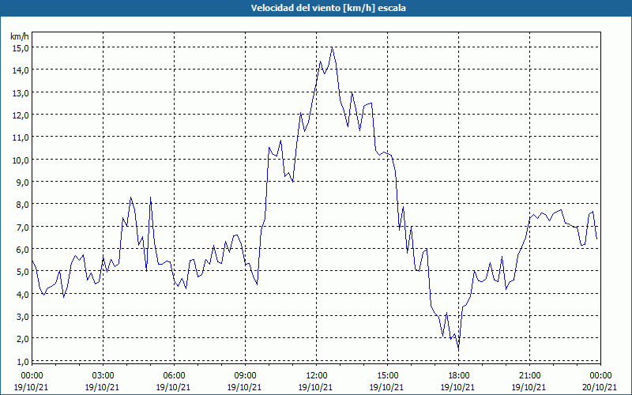Click the '9,0' y-axis value
The height and width of the screenshot is (395, 632).
[x=23, y=182]
